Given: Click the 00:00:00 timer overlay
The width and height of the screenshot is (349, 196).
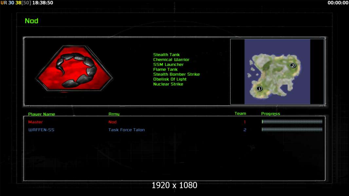Looking at the screenshot, I should click(x=338, y=3).
